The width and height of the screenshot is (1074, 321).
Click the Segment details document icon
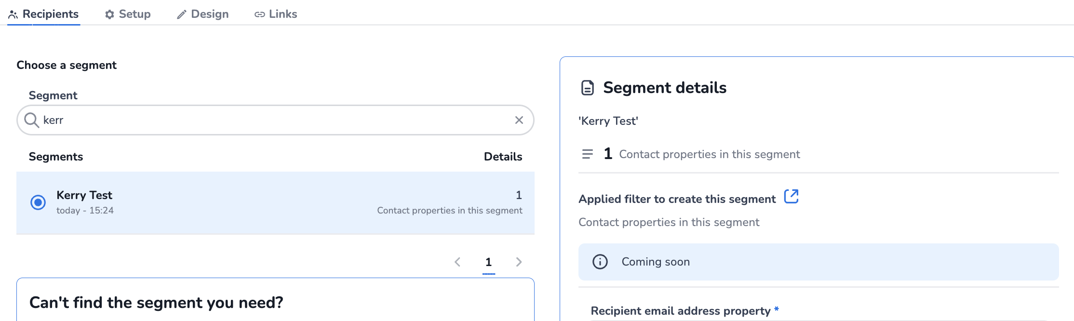point(587,88)
